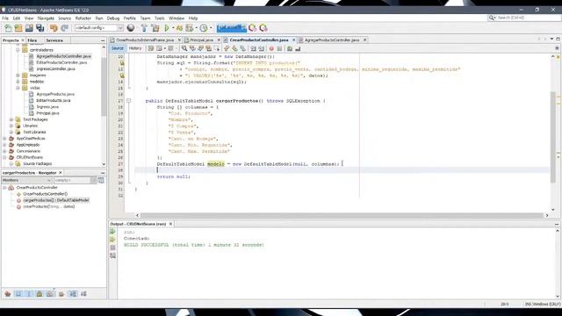Expand the imagenes package node

pyautogui.click(x=18, y=75)
